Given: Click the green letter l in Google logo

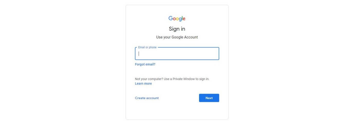Looking at the screenshot, I should coord(182,18).
